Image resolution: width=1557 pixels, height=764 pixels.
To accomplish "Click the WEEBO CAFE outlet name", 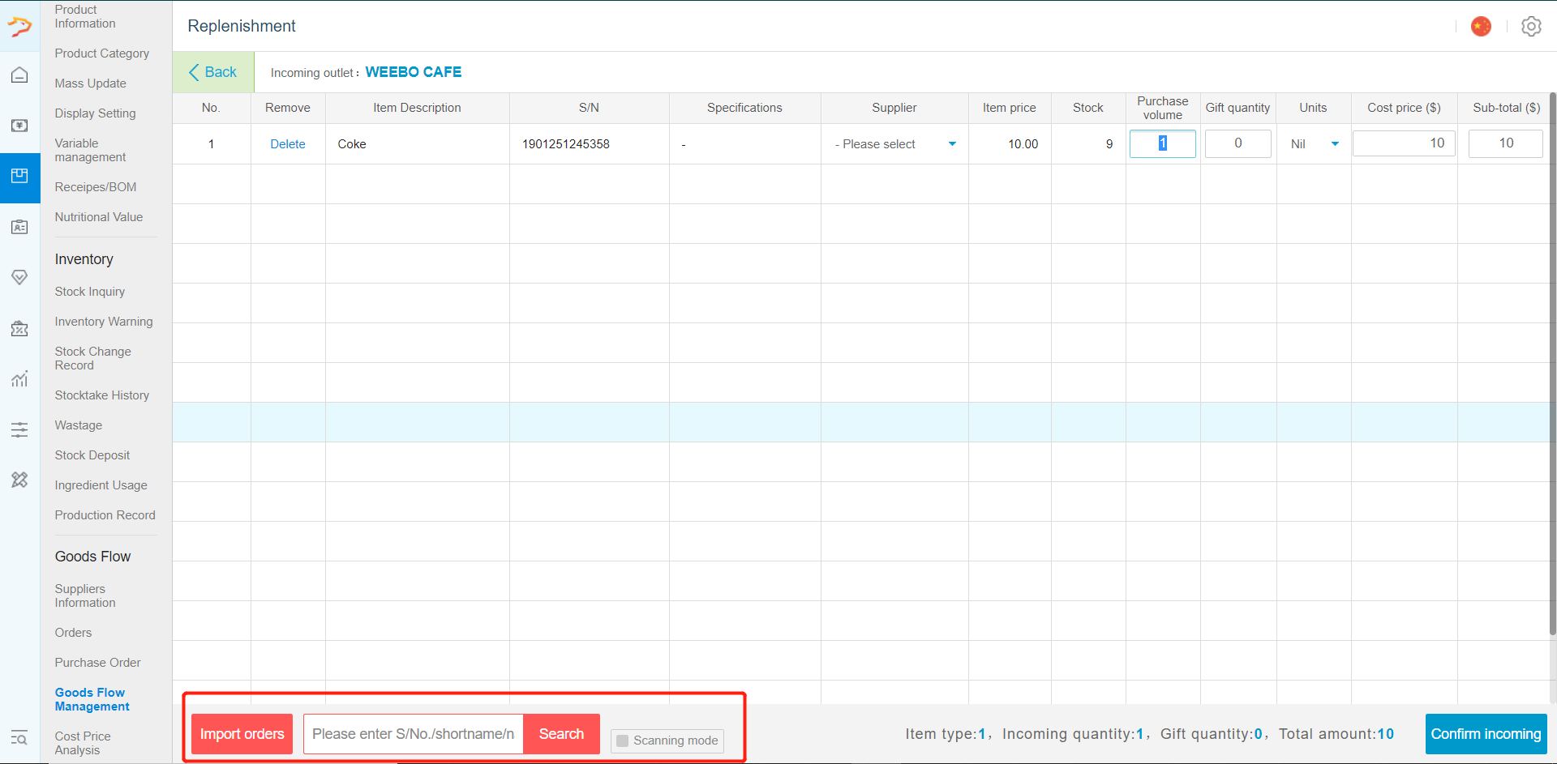I will [414, 72].
